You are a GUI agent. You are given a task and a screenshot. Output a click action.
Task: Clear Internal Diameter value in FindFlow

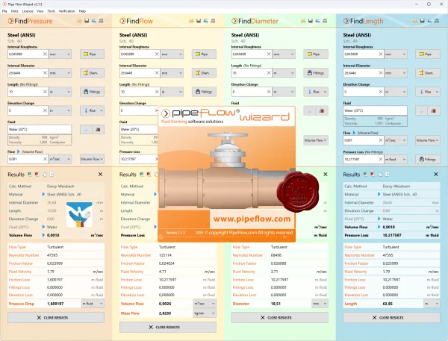(157, 73)
